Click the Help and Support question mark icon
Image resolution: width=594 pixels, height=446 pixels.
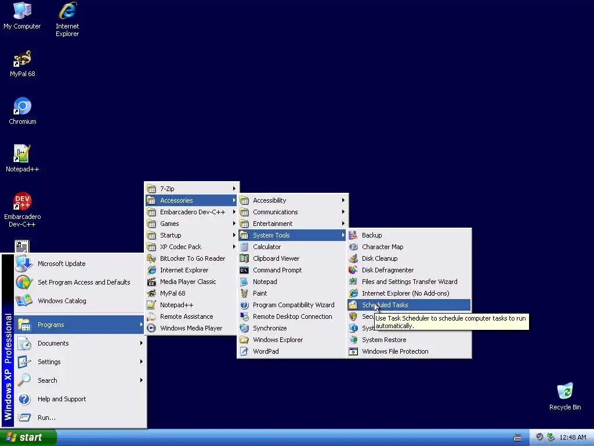pyautogui.click(x=24, y=399)
